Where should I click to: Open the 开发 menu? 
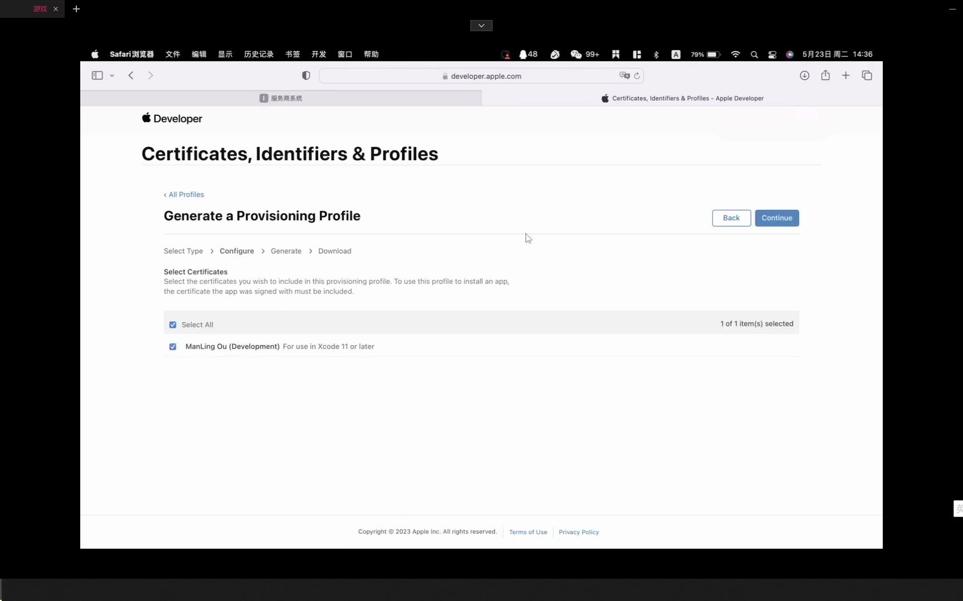(319, 54)
